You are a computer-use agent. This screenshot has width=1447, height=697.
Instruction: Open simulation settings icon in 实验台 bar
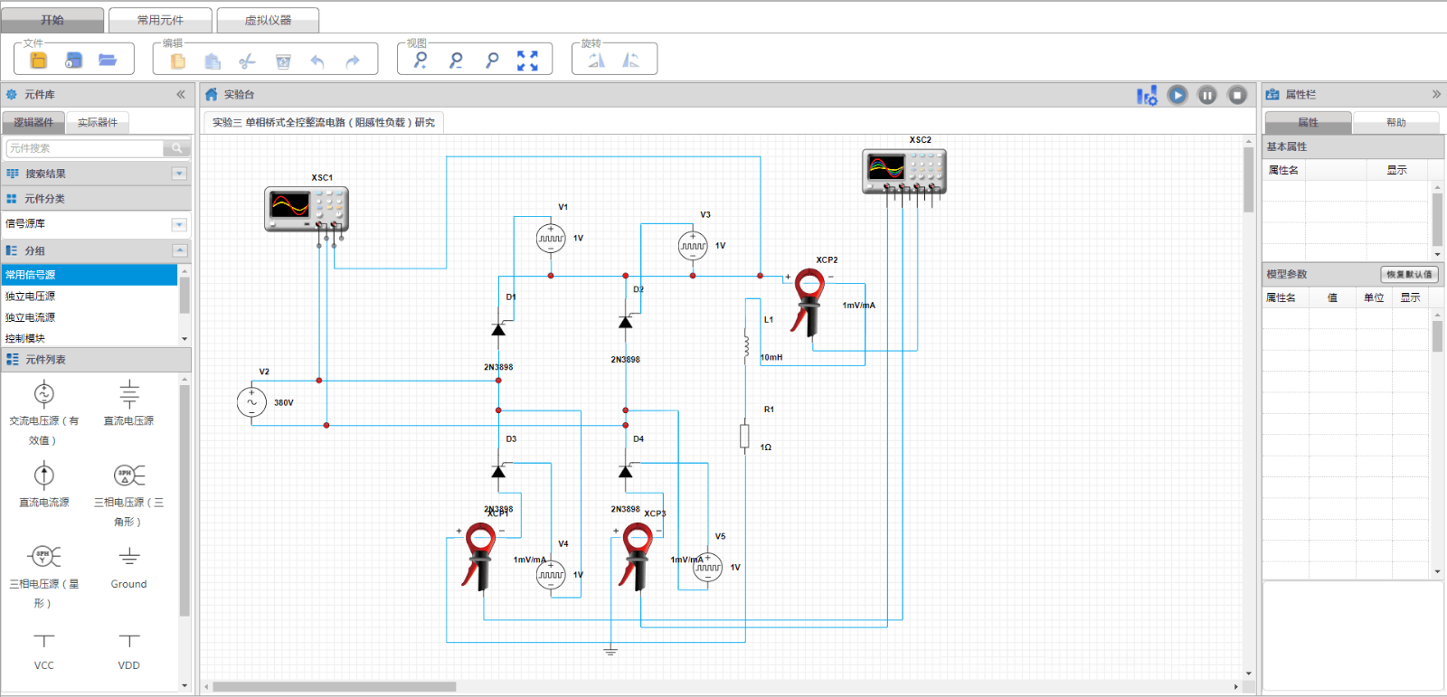[1147, 95]
